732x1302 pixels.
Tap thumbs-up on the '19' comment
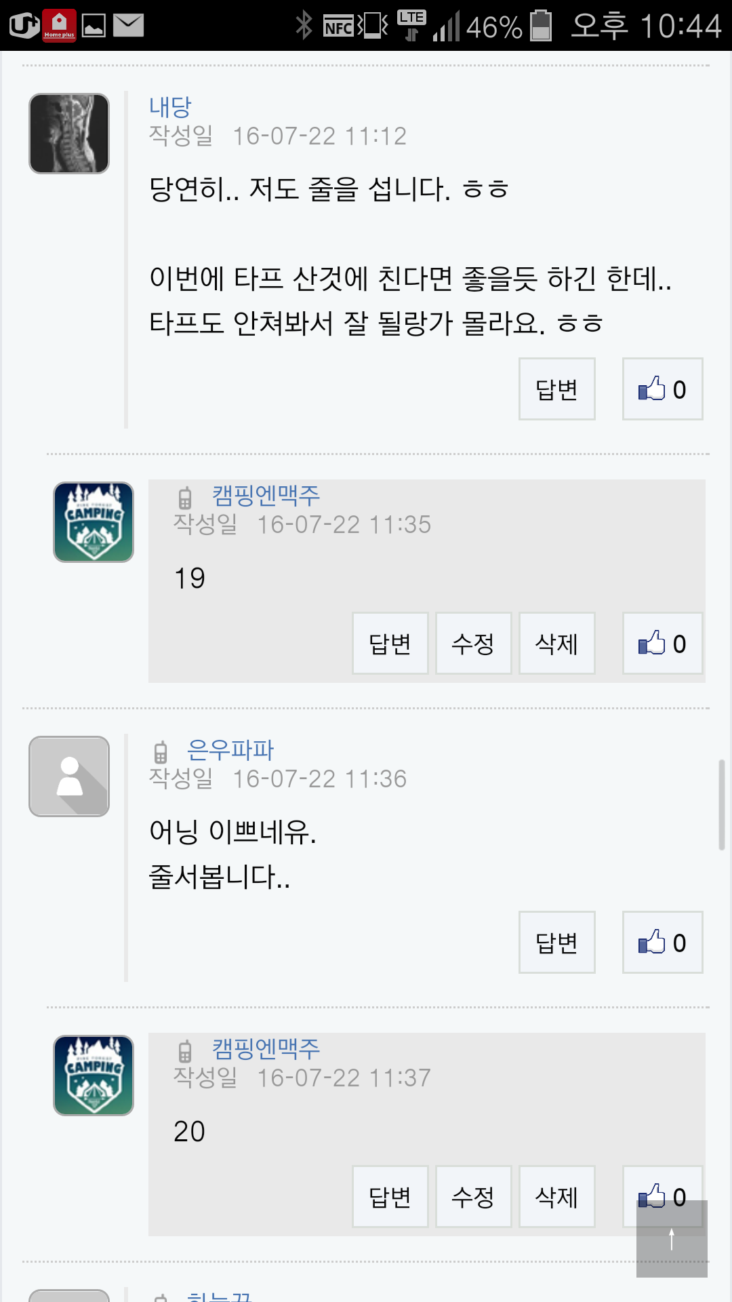662,644
